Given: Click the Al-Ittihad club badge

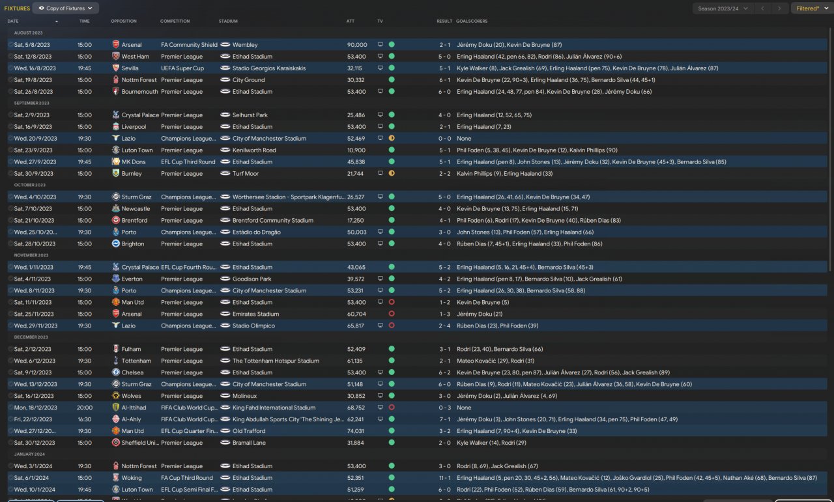Looking at the screenshot, I should [116, 408].
